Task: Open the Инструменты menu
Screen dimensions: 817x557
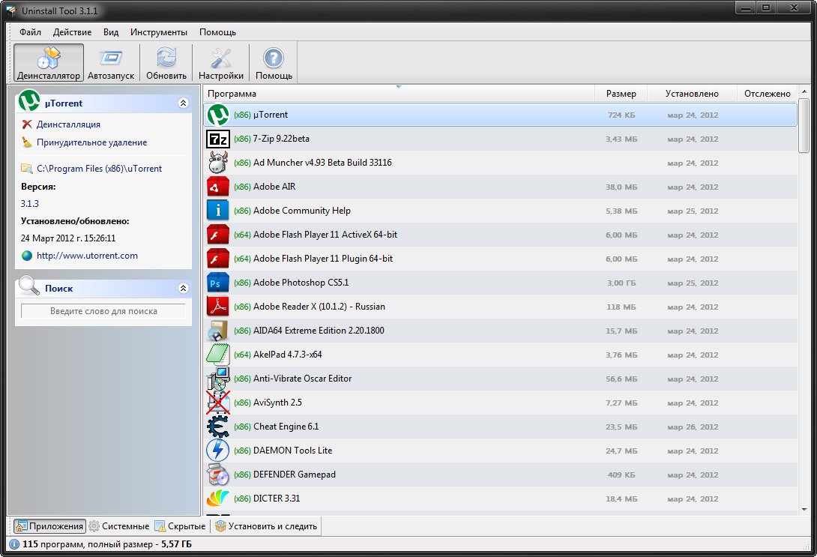Action: point(158,32)
